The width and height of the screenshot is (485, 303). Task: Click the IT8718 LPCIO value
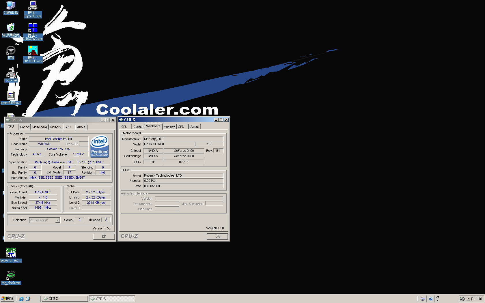184,162
